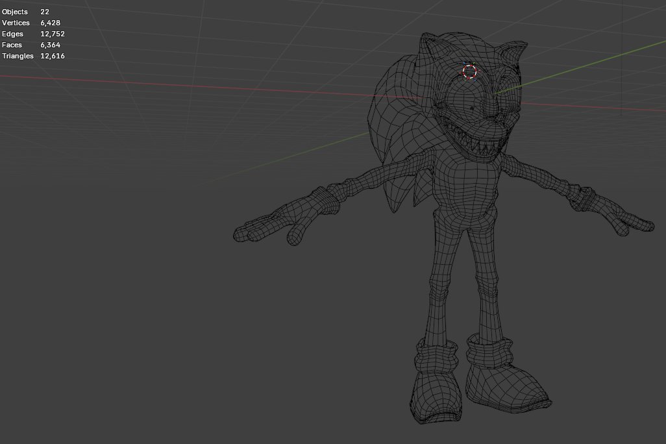Click the "Edges" statistics label
The height and width of the screenshot is (444, 666).
pos(12,34)
